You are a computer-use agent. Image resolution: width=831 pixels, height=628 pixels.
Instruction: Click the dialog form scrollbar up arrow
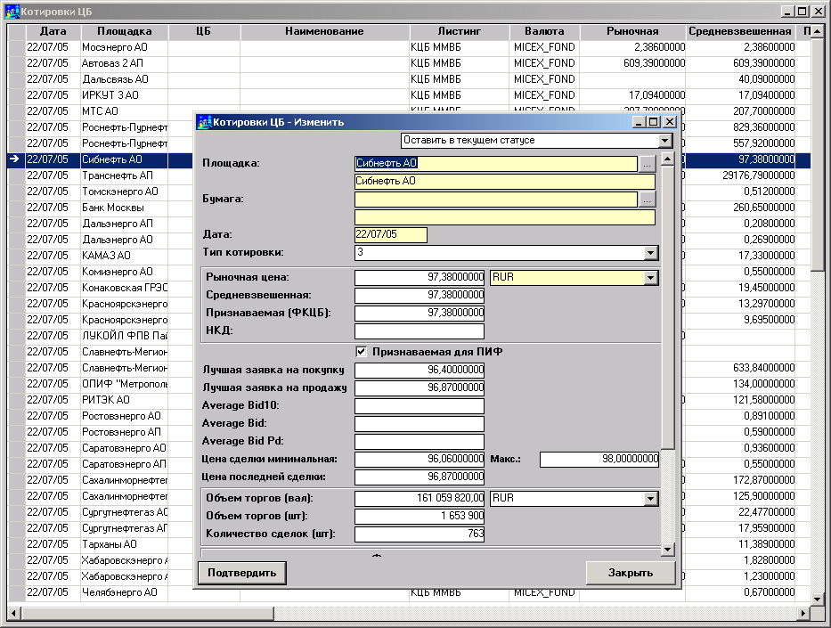pos(668,159)
